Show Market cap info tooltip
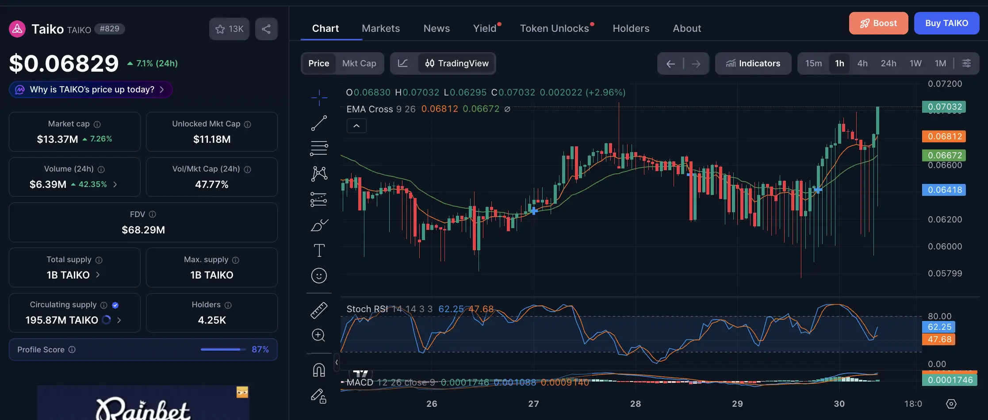Viewport: 988px width, 420px height. [x=97, y=125]
